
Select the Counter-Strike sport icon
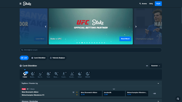pos(64,75)
